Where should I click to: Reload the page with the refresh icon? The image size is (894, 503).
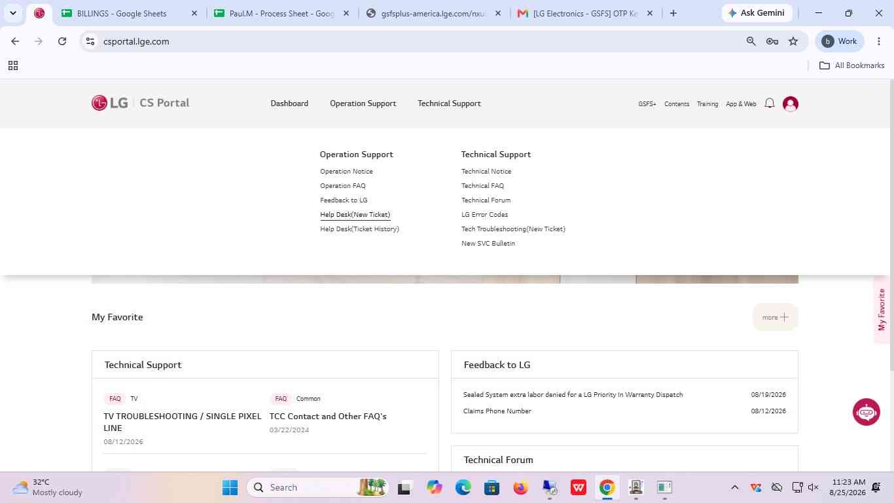click(x=62, y=41)
